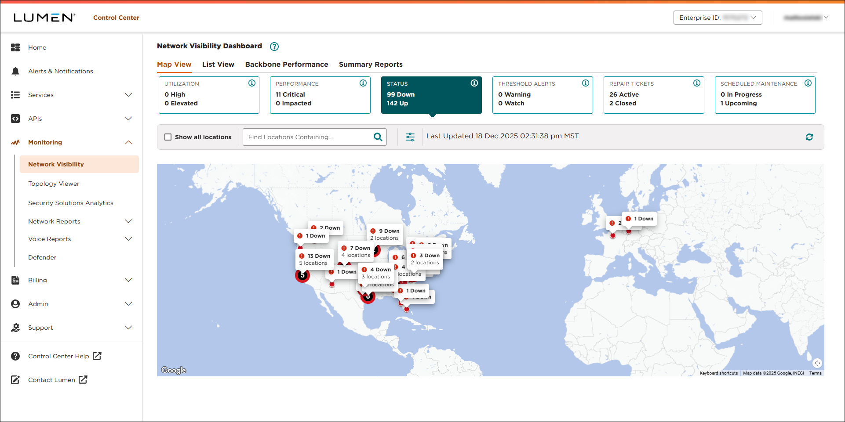This screenshot has width=845, height=422.
Task: Open the Backbone Performance tab
Action: 286,64
